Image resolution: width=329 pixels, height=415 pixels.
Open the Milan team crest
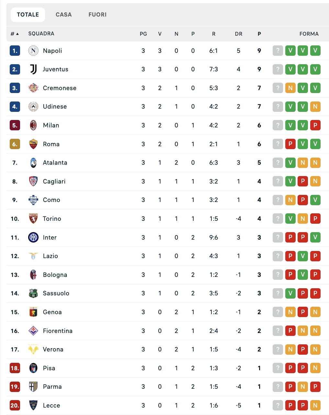pyautogui.click(x=33, y=125)
